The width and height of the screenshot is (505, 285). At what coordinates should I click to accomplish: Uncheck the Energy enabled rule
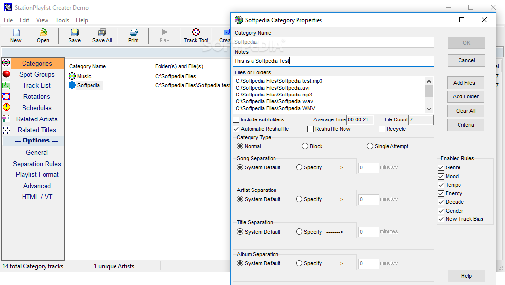point(441,193)
